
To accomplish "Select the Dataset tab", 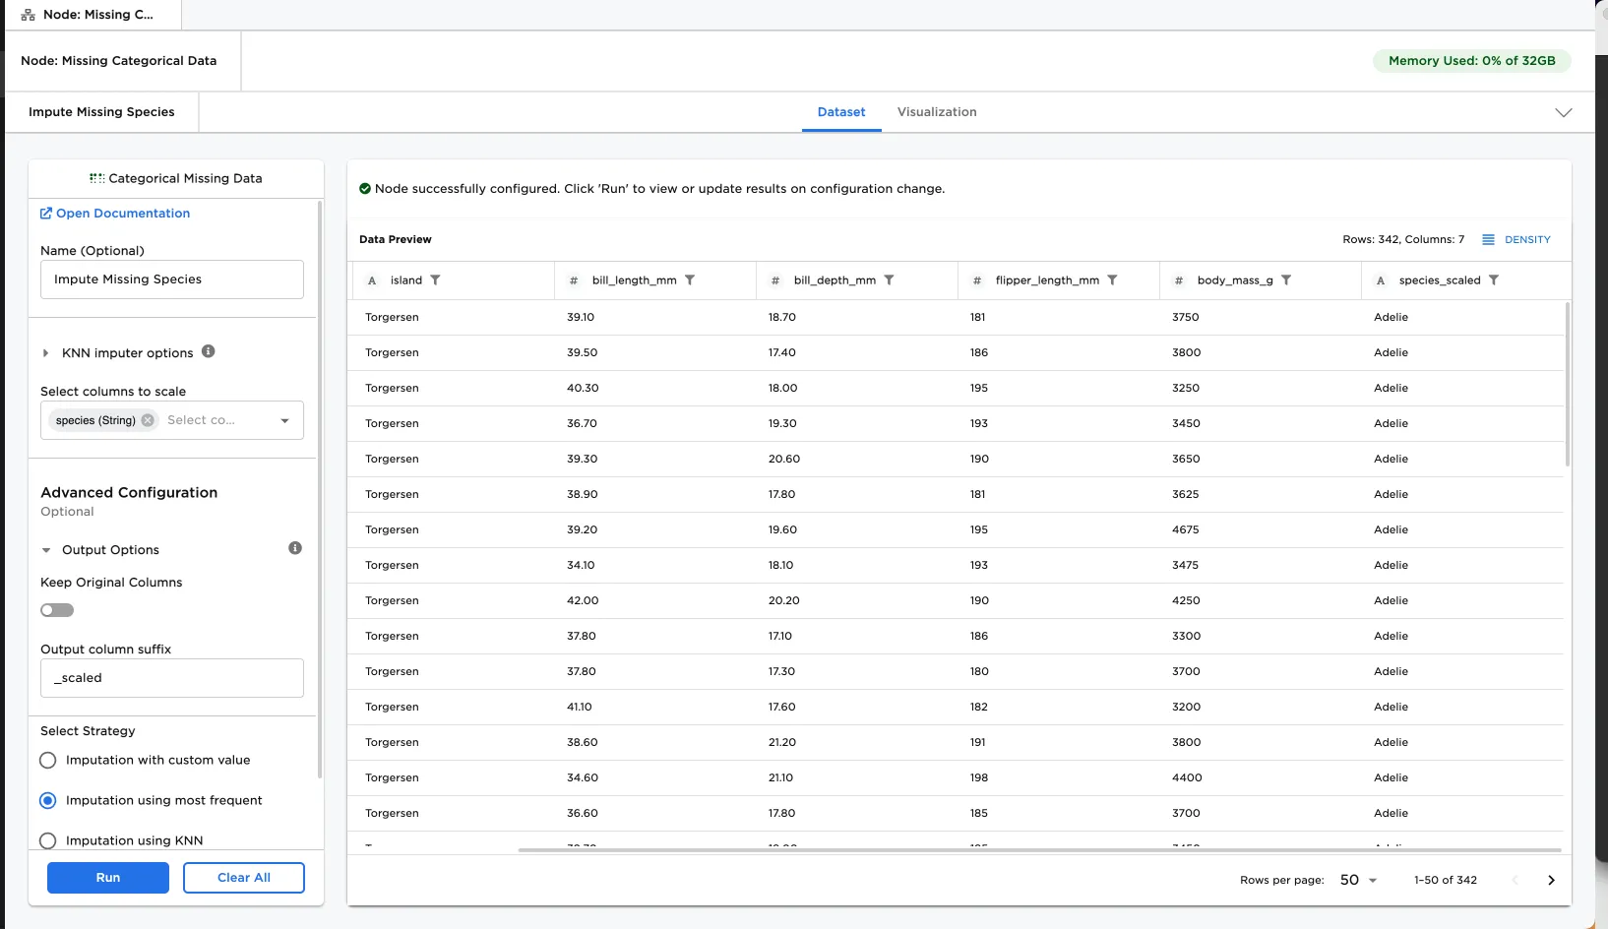I will (841, 112).
